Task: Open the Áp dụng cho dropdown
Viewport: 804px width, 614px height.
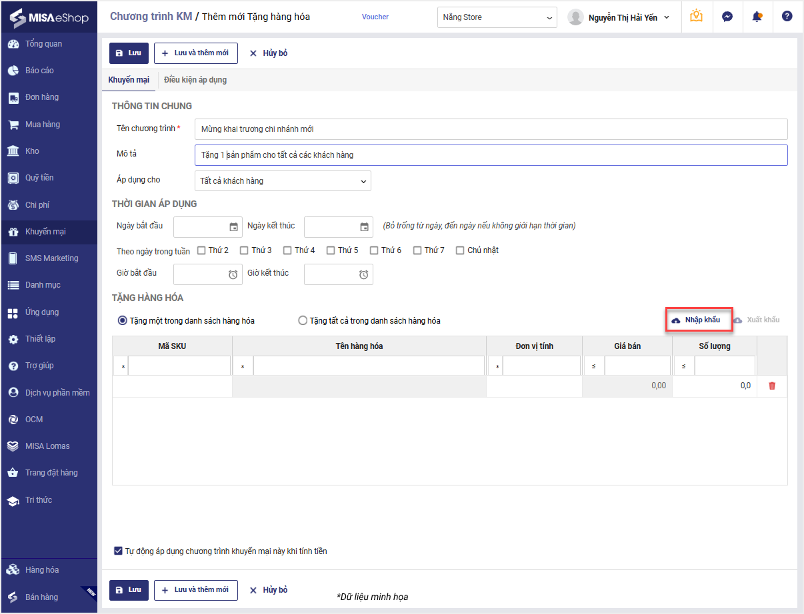Action: 283,181
